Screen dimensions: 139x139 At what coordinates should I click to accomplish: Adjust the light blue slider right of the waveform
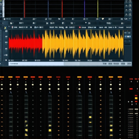coord(128,37)
